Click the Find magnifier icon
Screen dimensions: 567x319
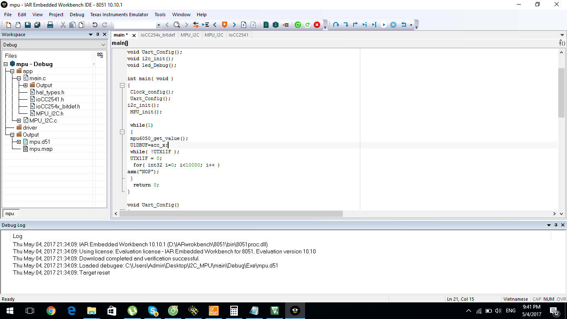pos(176,25)
